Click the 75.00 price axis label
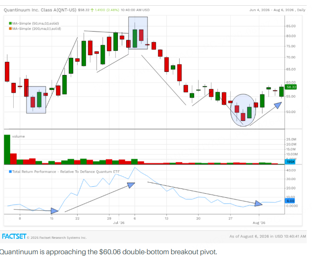 pyautogui.click(x=291, y=46)
